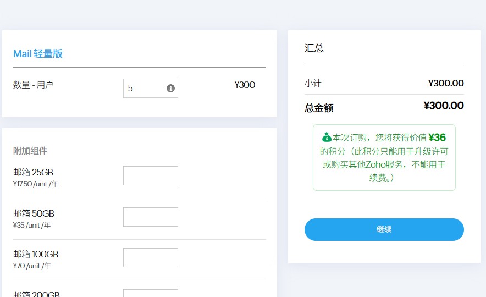
Task: Click the 附加组件 section heading
Action: [30, 151]
